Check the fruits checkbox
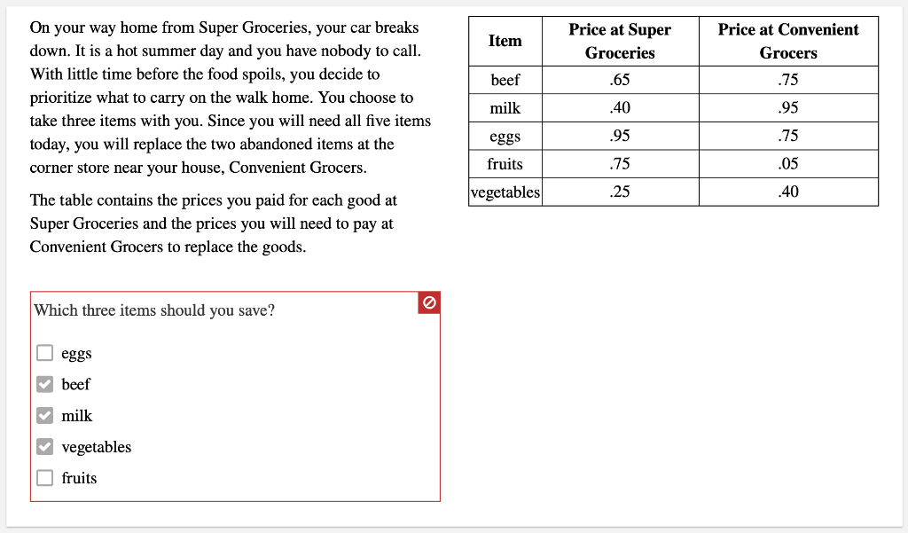This screenshot has height=533, width=908. pos(44,477)
